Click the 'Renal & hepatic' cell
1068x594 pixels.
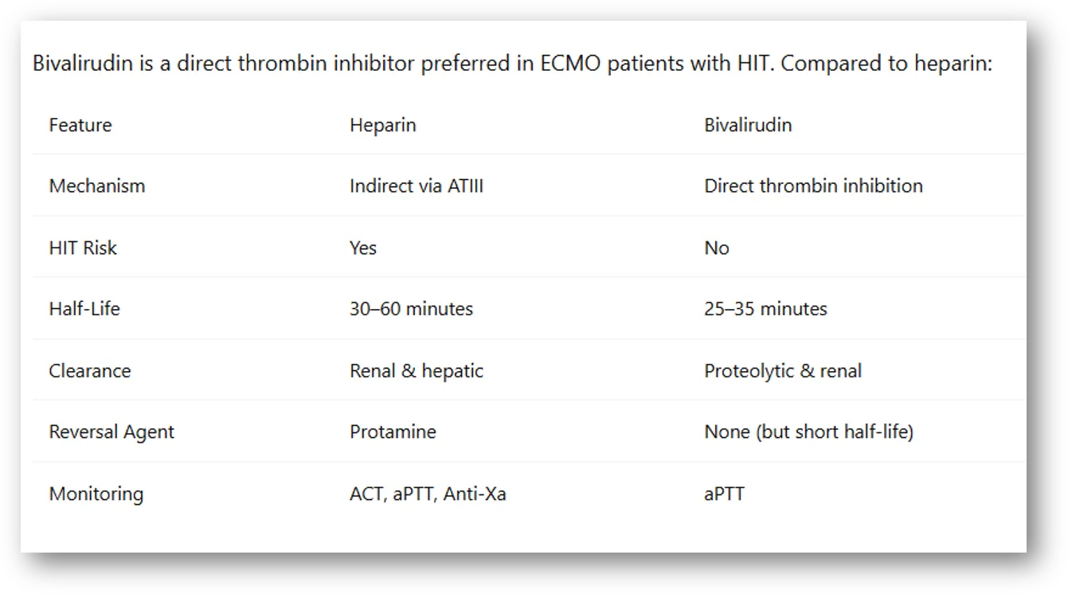(417, 371)
